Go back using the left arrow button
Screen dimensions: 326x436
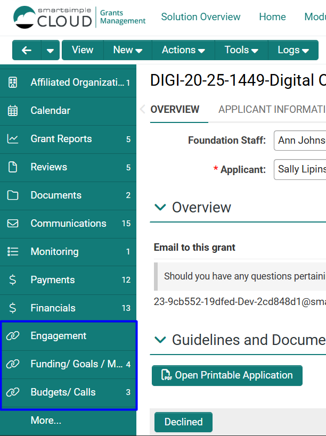pyautogui.click(x=27, y=51)
